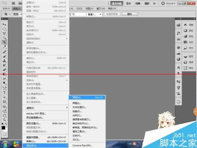Image resolution: width=197 pixels, height=148 pixels.
Task: Choose 参考线、网格和切片(S) preferences
Action: tap(87, 127)
